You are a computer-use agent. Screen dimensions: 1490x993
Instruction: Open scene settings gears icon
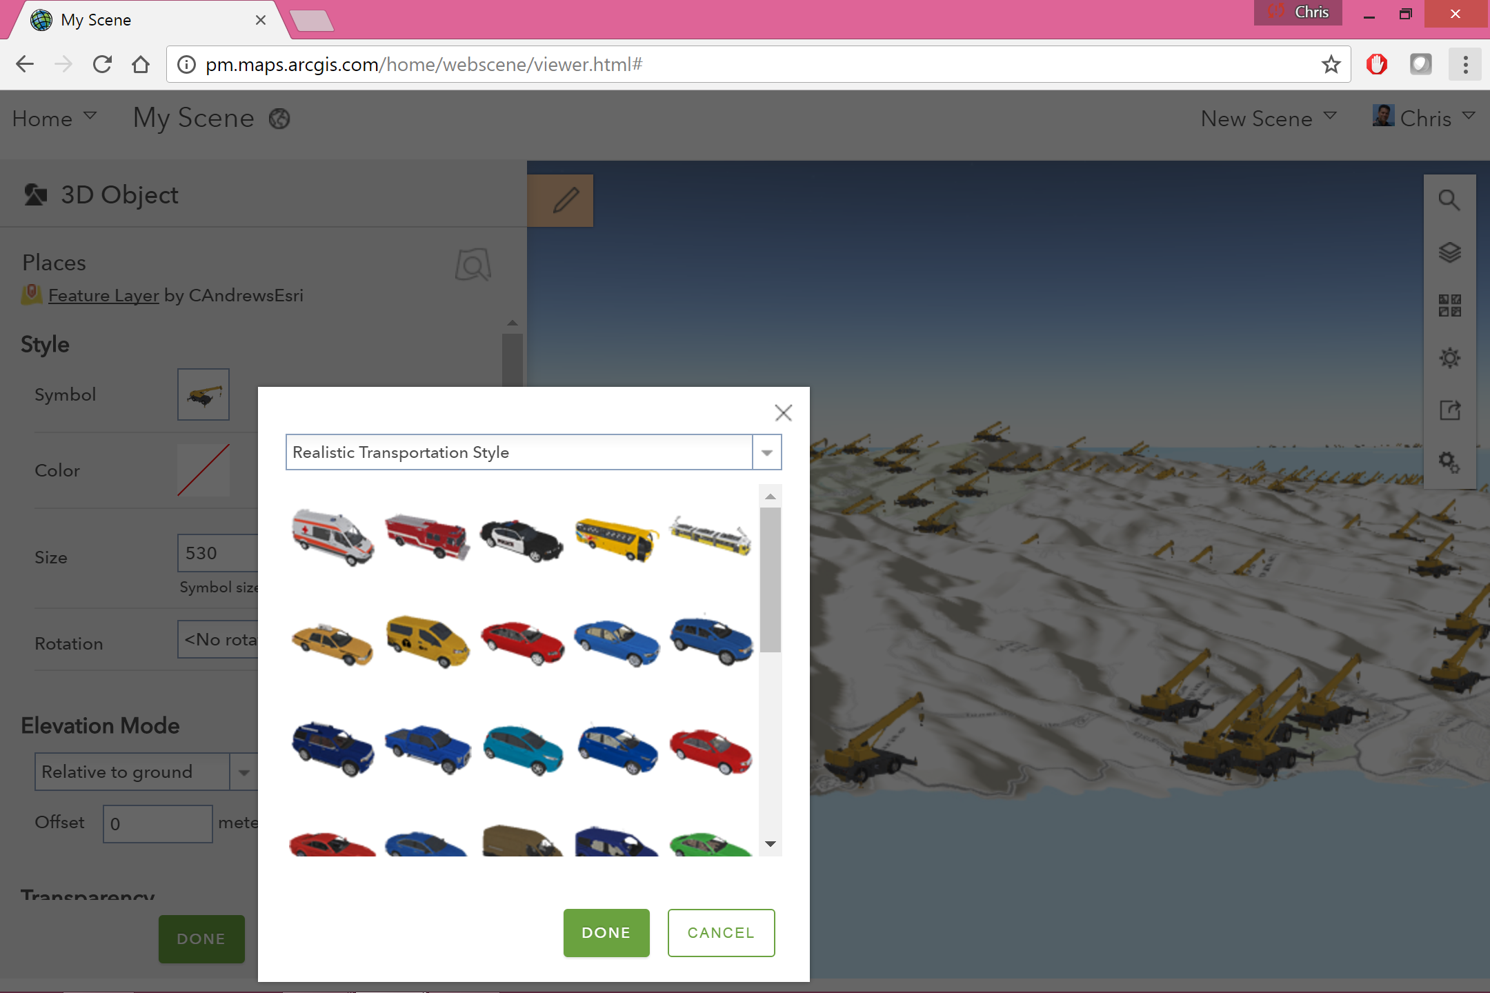pyautogui.click(x=1449, y=462)
